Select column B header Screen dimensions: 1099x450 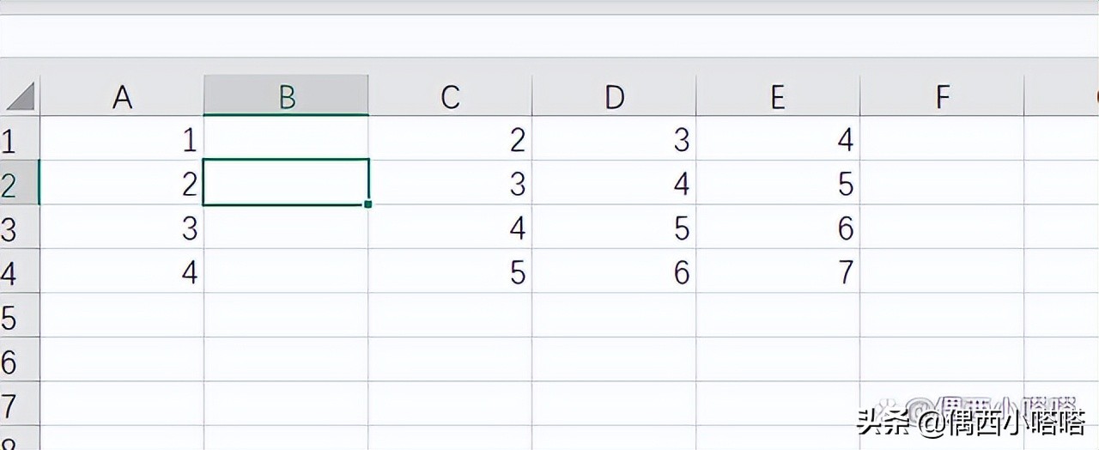286,97
